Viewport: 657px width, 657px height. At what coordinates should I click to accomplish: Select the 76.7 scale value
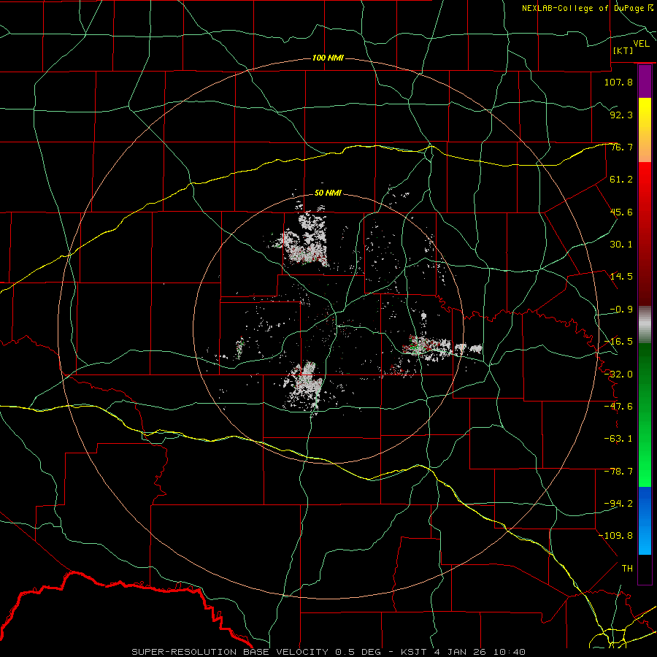click(621, 147)
